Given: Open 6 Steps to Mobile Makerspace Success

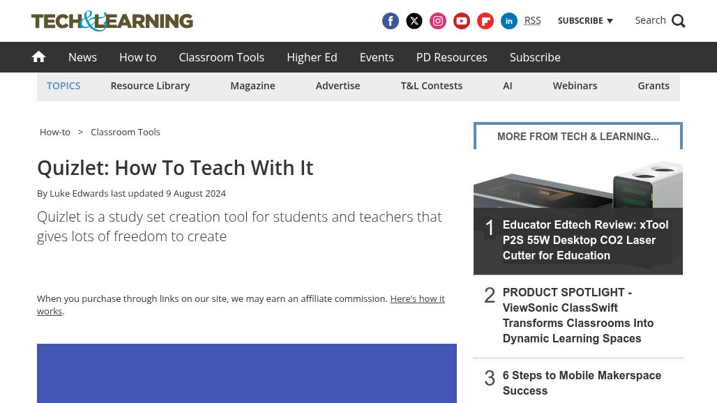Looking at the screenshot, I should click(x=582, y=383).
